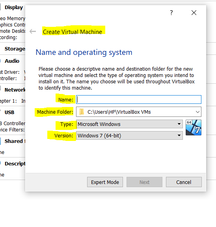Focus the Name text field
This screenshot has width=216, height=227.
(139, 99)
